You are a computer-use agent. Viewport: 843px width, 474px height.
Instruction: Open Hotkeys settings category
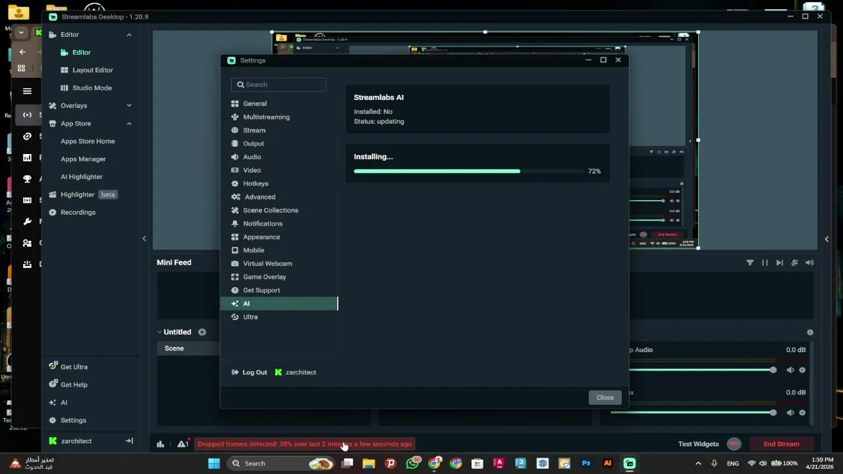[x=279, y=184]
